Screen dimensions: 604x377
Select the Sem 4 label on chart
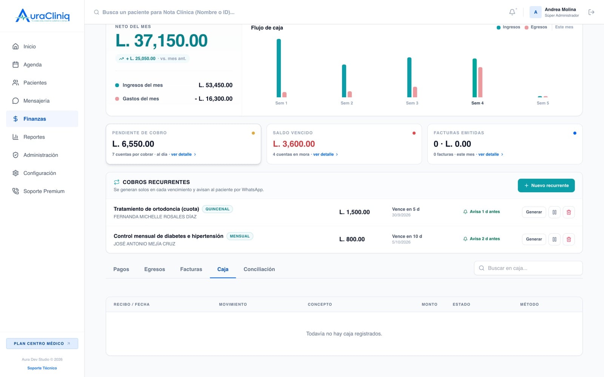click(478, 103)
